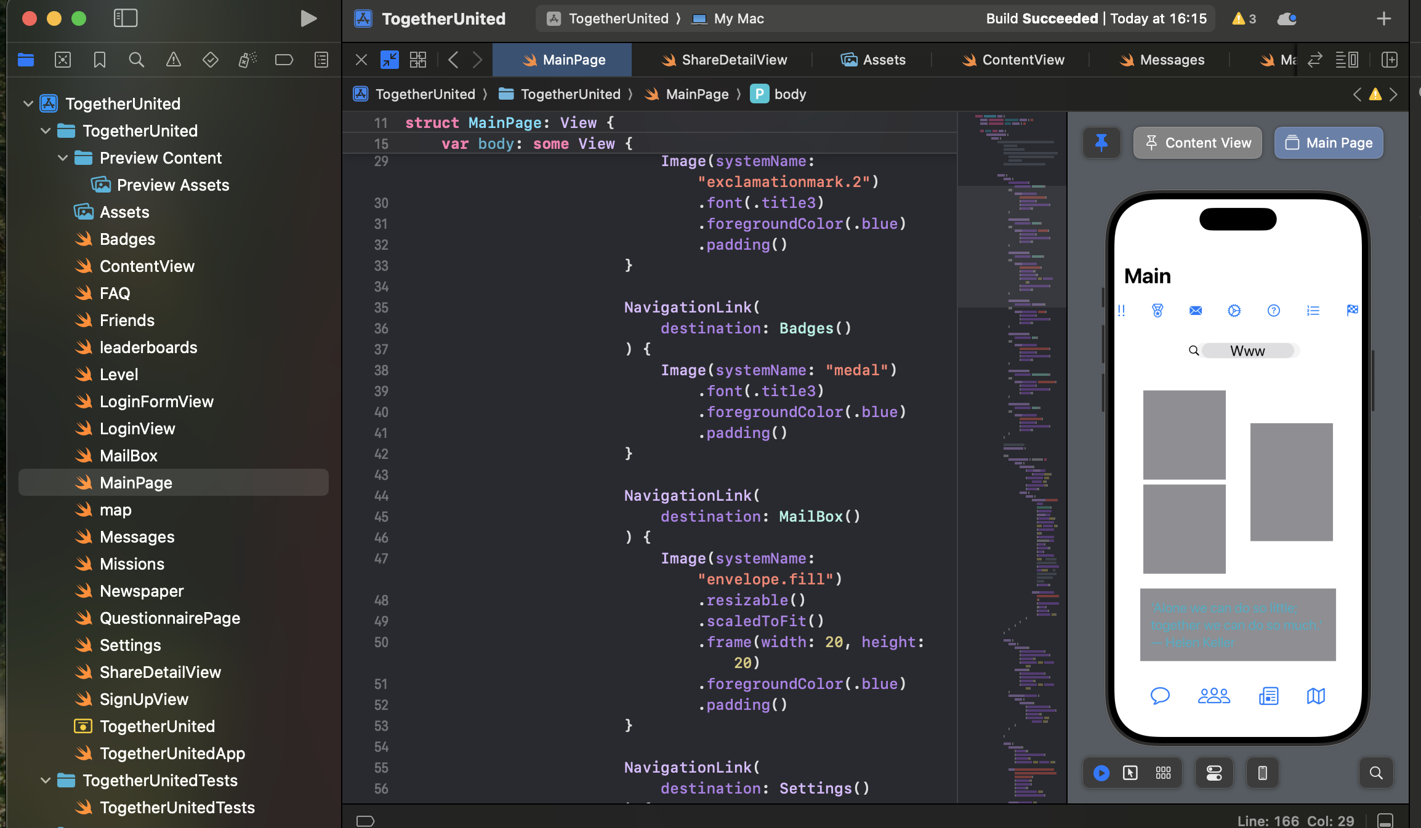Viewport: 1421px width, 828px height.
Task: Open the Find navigator magnifier icon
Action: tap(136, 60)
